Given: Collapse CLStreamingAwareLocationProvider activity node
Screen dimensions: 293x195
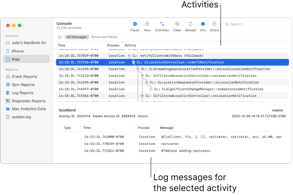Looking at the screenshot, I should 138,69.
